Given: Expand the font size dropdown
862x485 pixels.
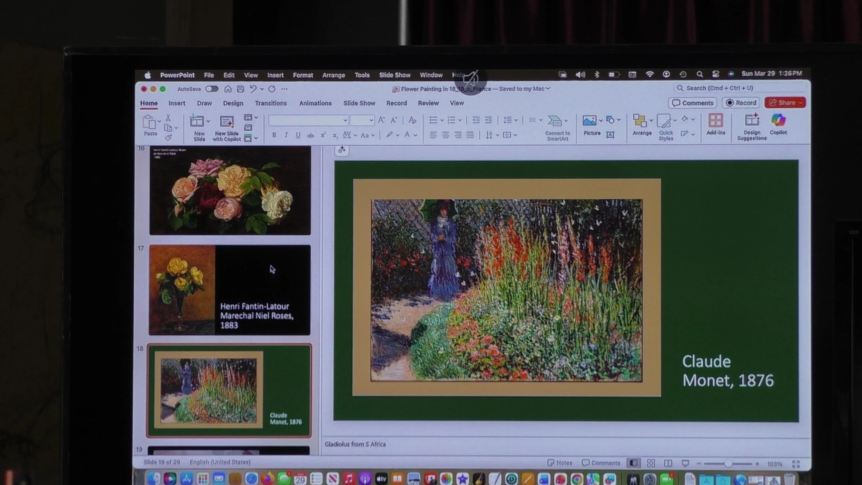Looking at the screenshot, I should [371, 120].
